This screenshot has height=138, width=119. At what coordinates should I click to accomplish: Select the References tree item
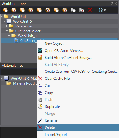[x=24, y=26]
